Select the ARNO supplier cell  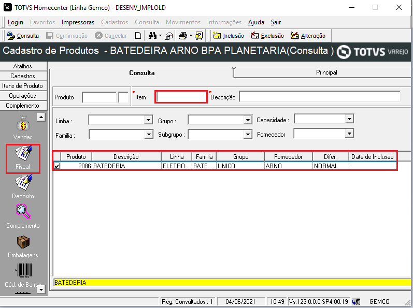tap(289, 166)
